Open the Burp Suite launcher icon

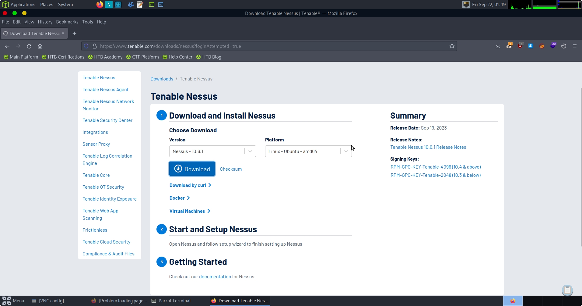pos(109,5)
